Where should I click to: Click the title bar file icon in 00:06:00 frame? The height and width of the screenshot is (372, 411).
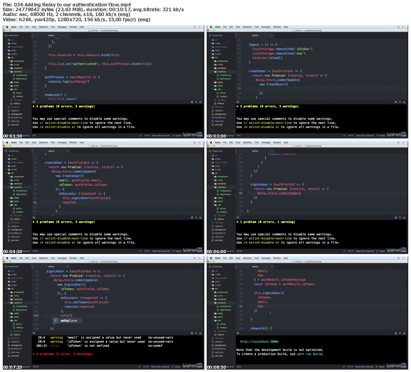294,146
